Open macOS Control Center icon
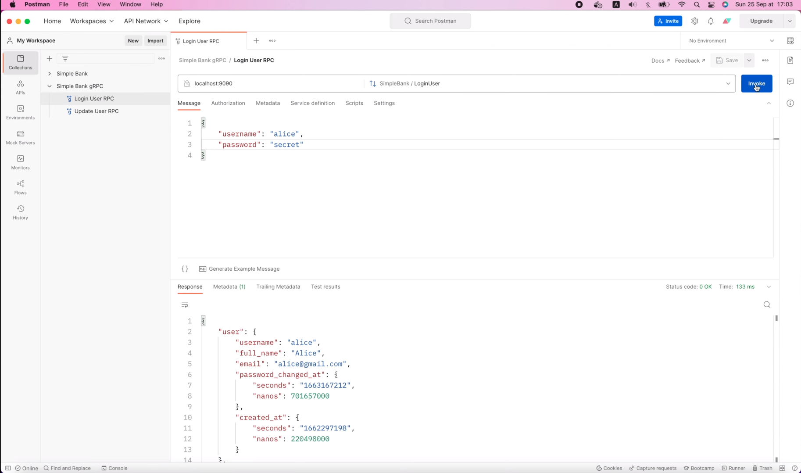801x473 pixels. (x=711, y=4)
